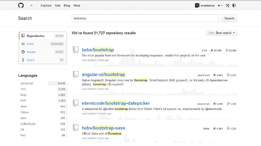
Task: Switch to Issues search results
Action: [x=43, y=52]
